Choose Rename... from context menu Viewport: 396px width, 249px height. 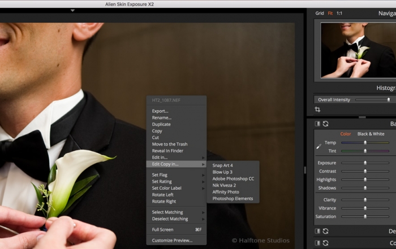tap(177, 117)
